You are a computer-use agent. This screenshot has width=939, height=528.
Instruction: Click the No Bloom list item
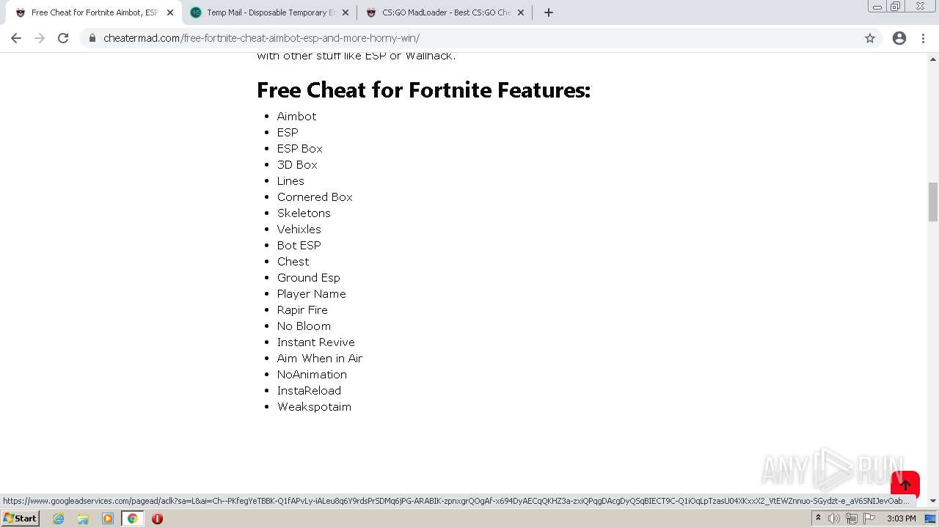click(x=304, y=326)
